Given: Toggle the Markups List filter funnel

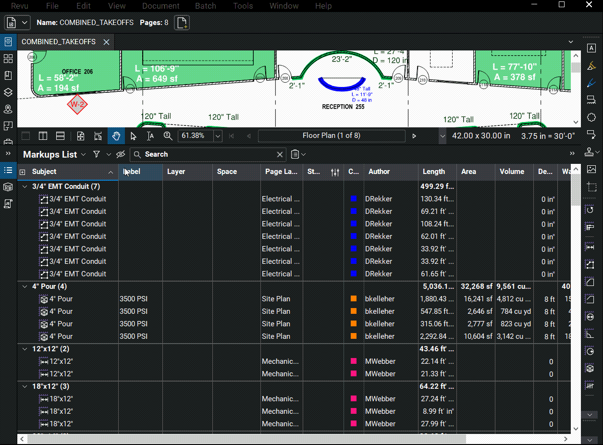Looking at the screenshot, I should coord(96,154).
